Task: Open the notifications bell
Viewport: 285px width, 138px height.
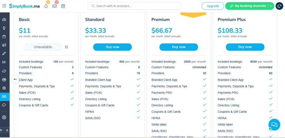Action: (x=46, y=6)
